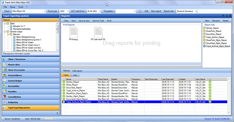Open the Fiscal year 2015 dropdown
Image resolution: width=234 pixels, height=122 pixels.
point(68,11)
